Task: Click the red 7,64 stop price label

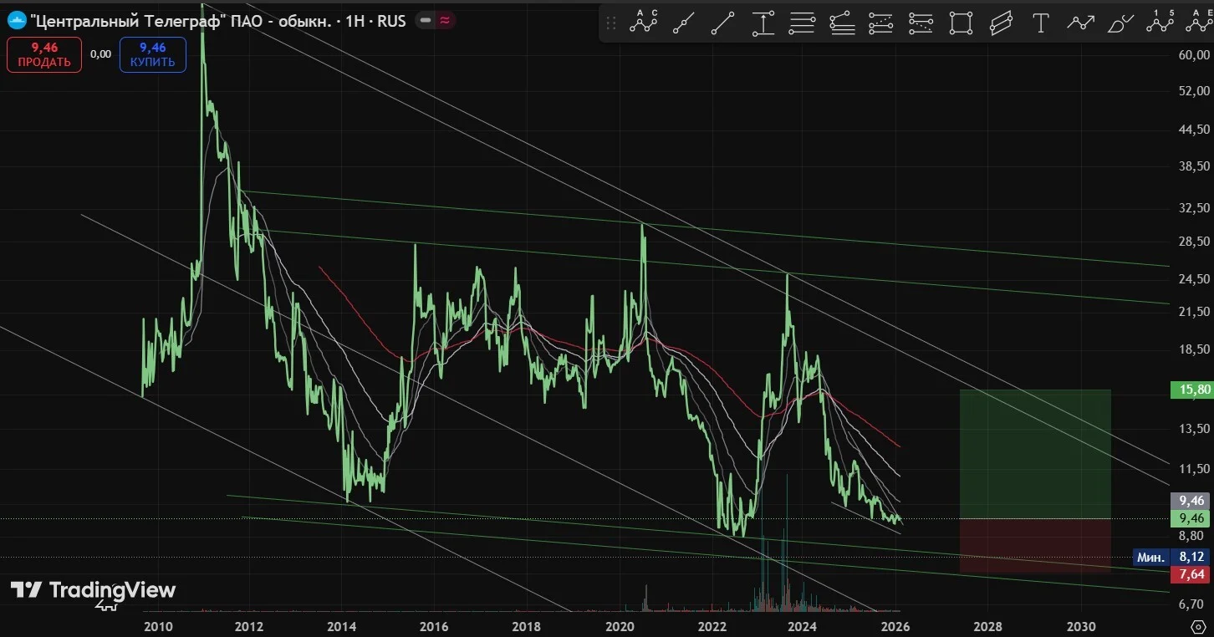Action: (x=1191, y=573)
